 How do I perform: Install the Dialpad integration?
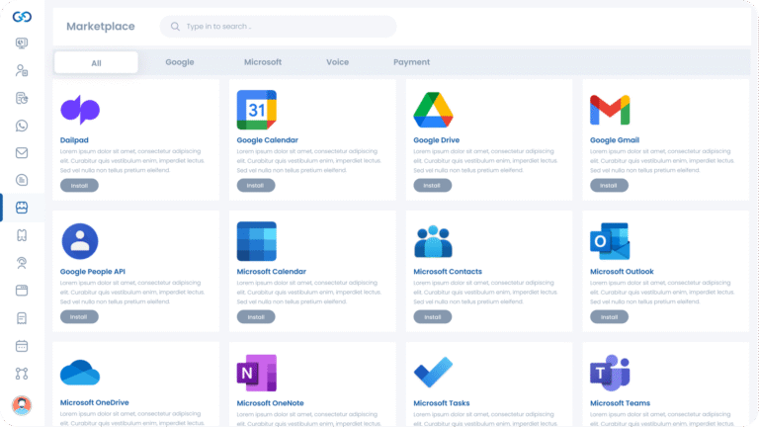click(79, 186)
